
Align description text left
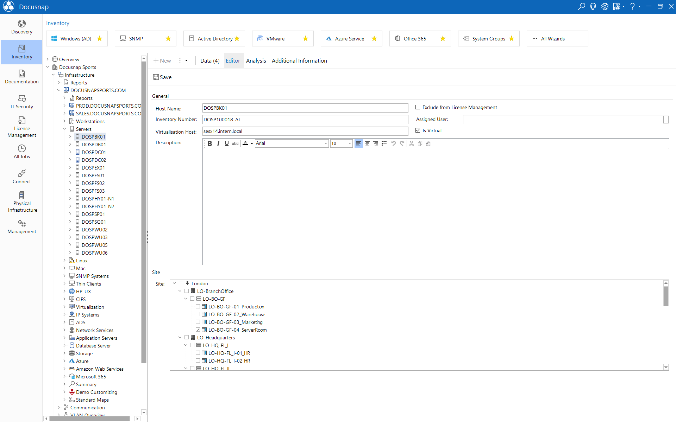358,143
